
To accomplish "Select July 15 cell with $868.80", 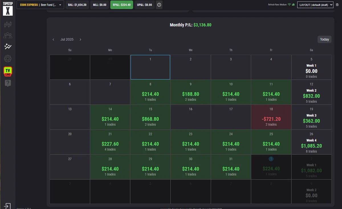I will click(150, 117).
